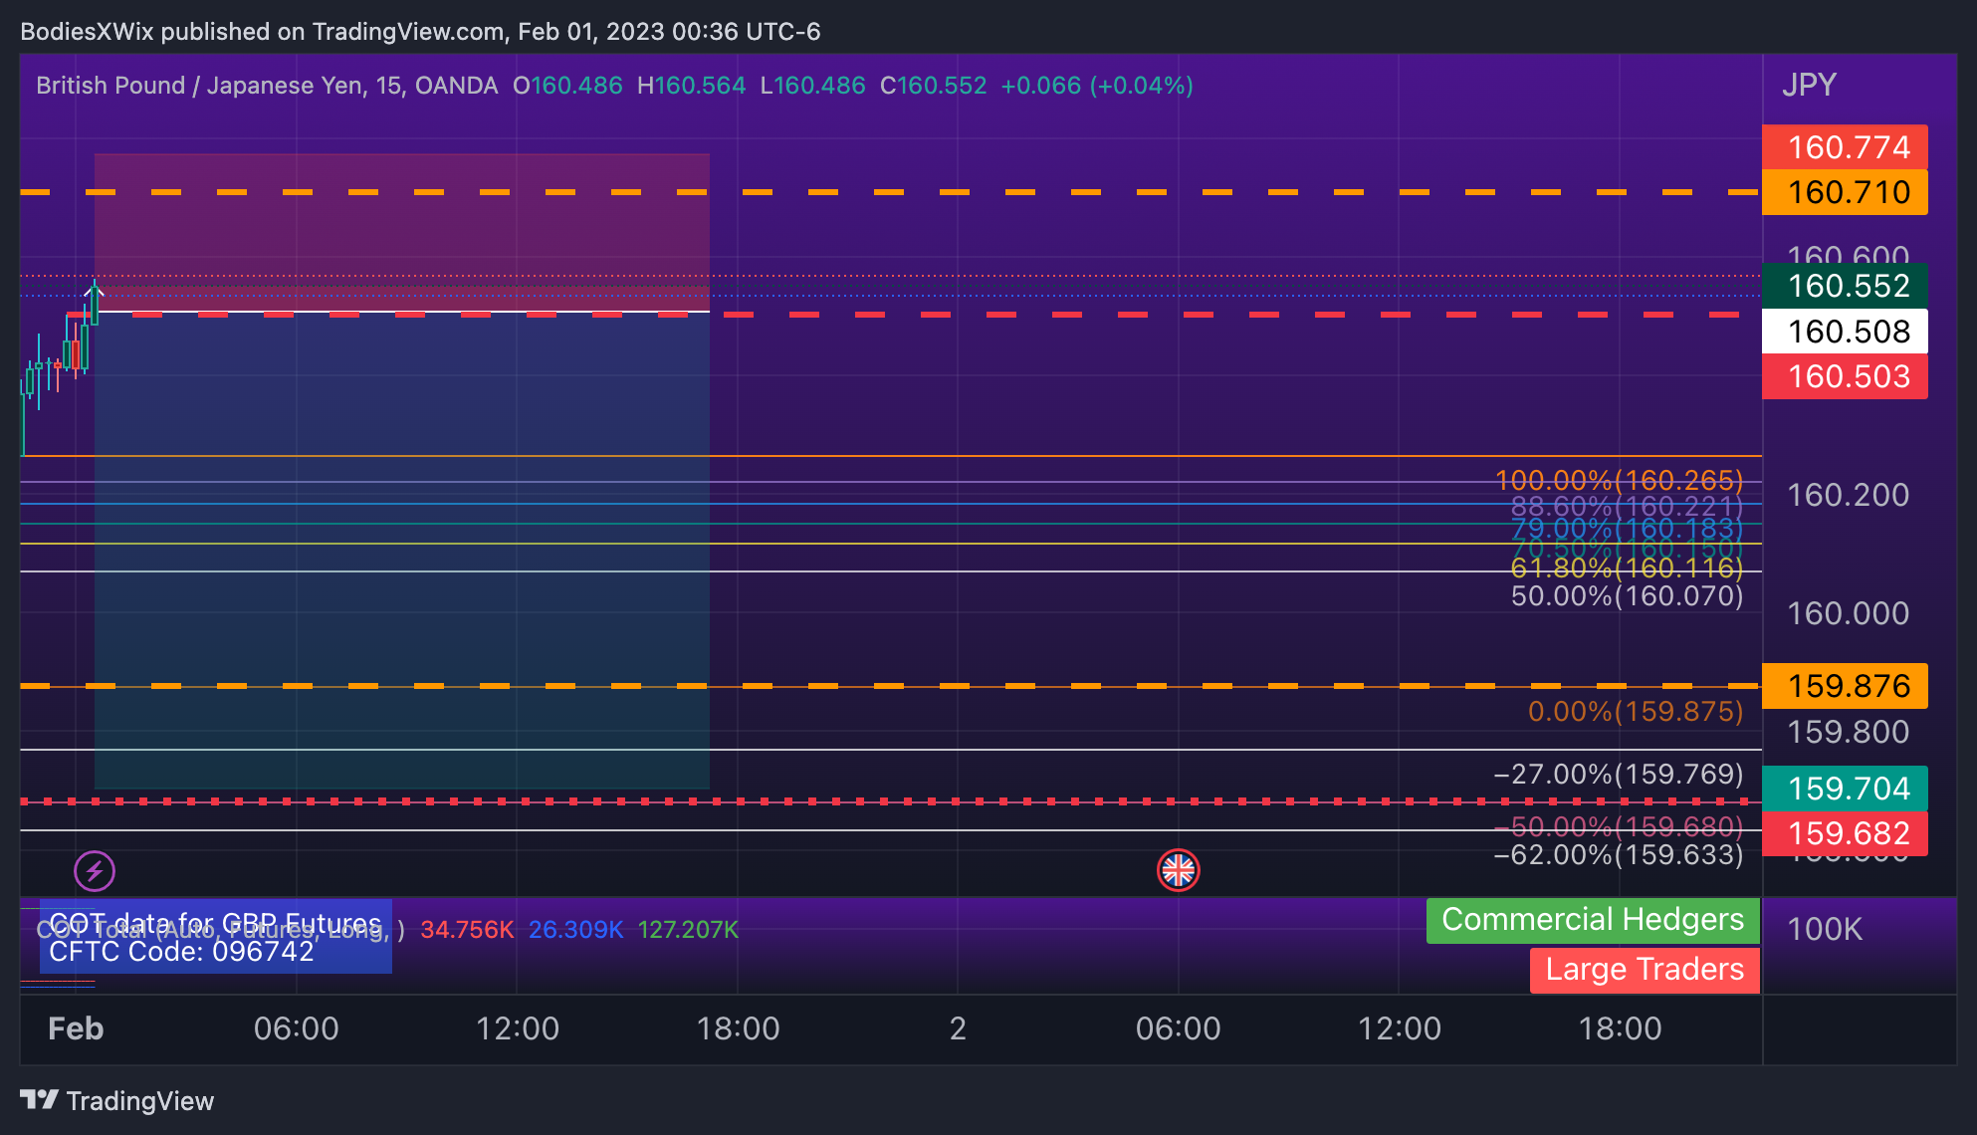Click the JPY currency label
The width and height of the screenshot is (1977, 1135).
(x=1809, y=85)
